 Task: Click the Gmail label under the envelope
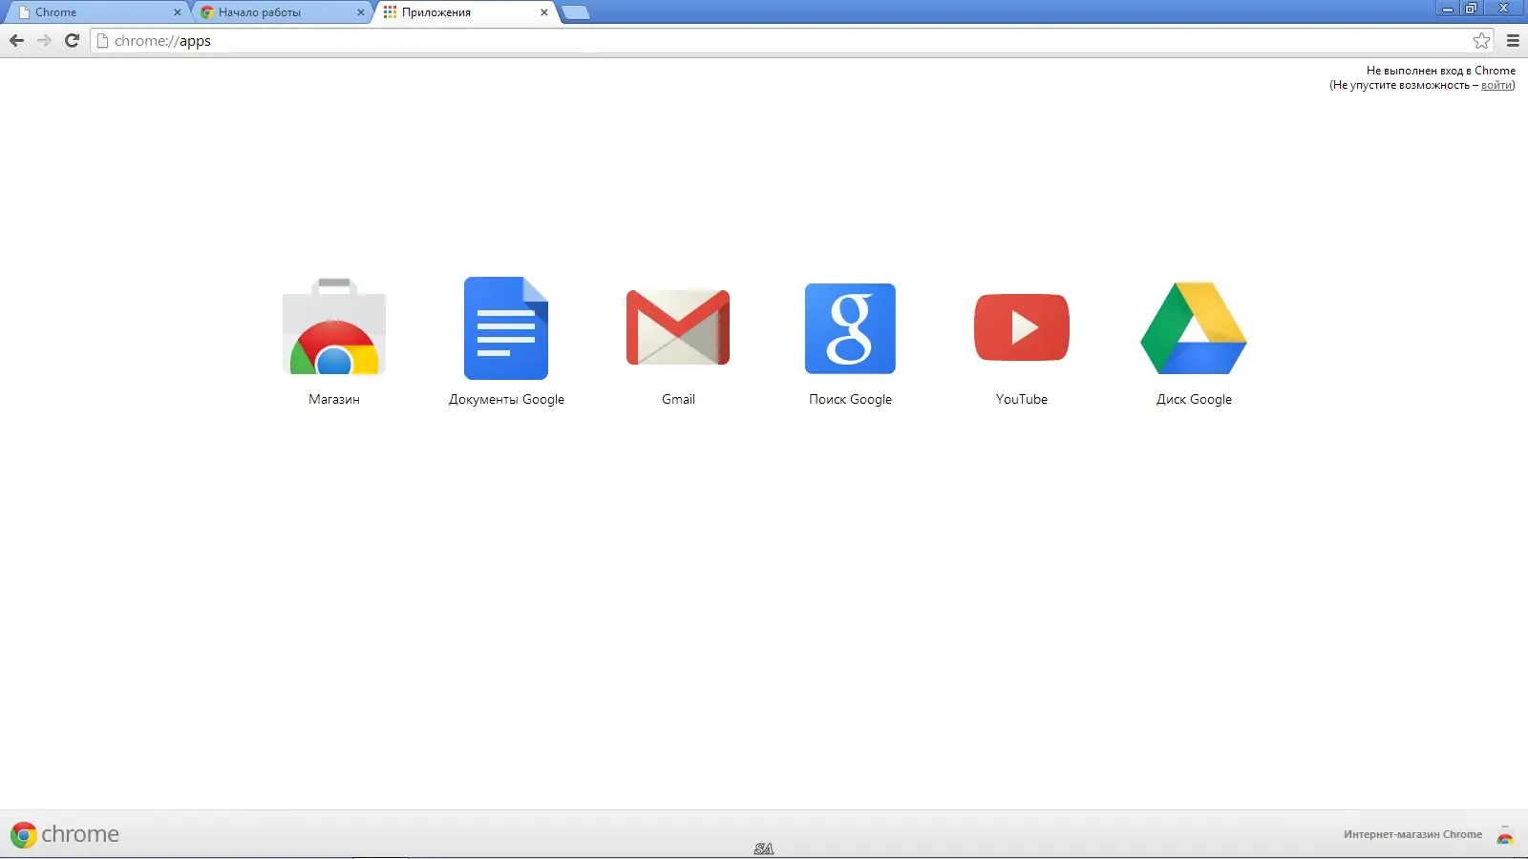pyautogui.click(x=678, y=399)
